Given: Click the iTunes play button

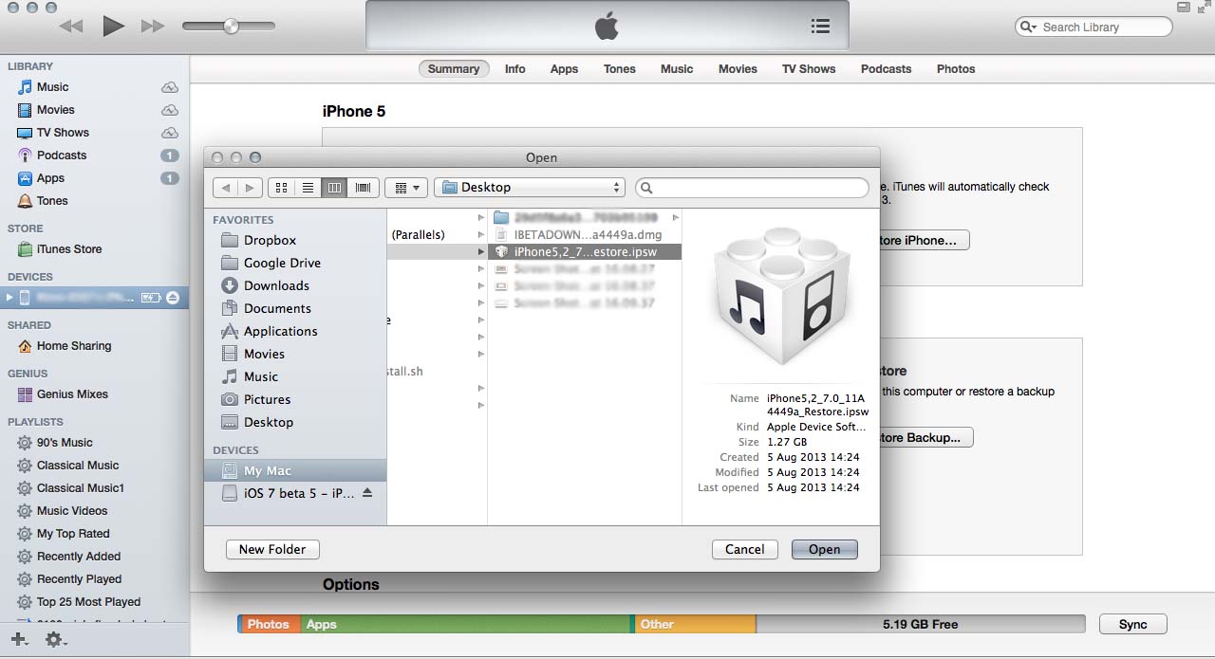Looking at the screenshot, I should 114,27.
